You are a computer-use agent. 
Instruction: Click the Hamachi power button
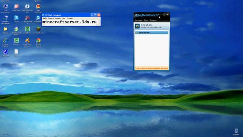click(137, 26)
